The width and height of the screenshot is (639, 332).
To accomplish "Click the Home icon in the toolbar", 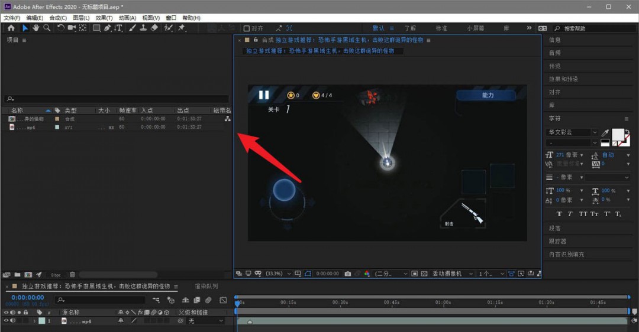I will pyautogui.click(x=11, y=28).
